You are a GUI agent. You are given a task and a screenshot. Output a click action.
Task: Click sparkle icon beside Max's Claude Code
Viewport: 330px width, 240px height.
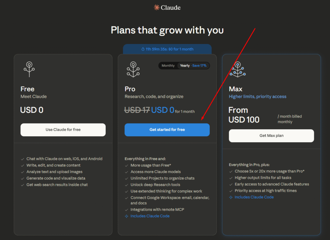(231, 197)
